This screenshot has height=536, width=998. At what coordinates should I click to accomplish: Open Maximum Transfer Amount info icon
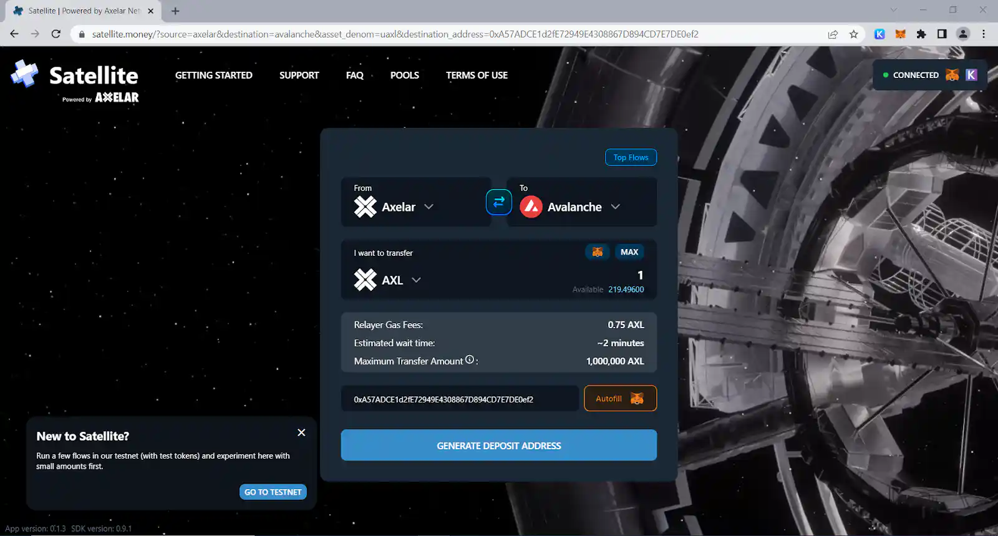pos(470,359)
